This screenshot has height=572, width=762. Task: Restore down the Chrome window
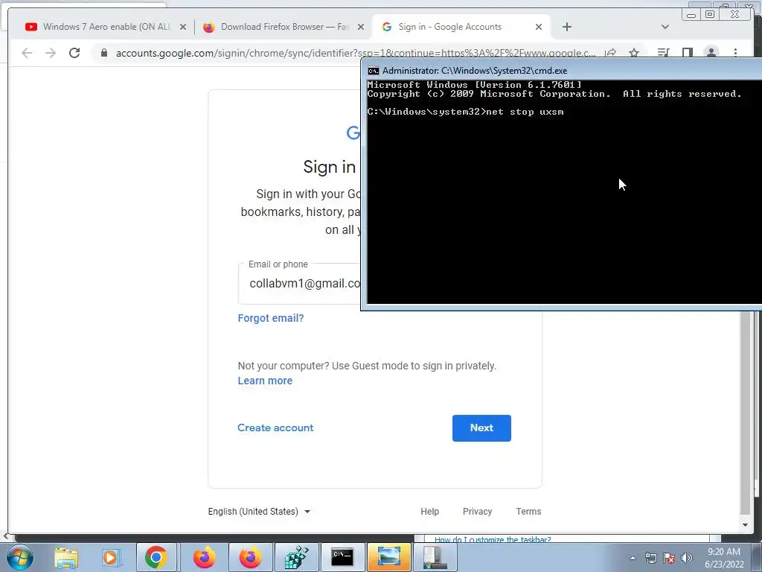click(709, 15)
